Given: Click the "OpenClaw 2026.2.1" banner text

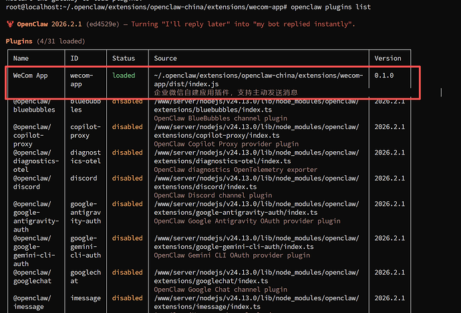Looking at the screenshot, I should (49, 24).
